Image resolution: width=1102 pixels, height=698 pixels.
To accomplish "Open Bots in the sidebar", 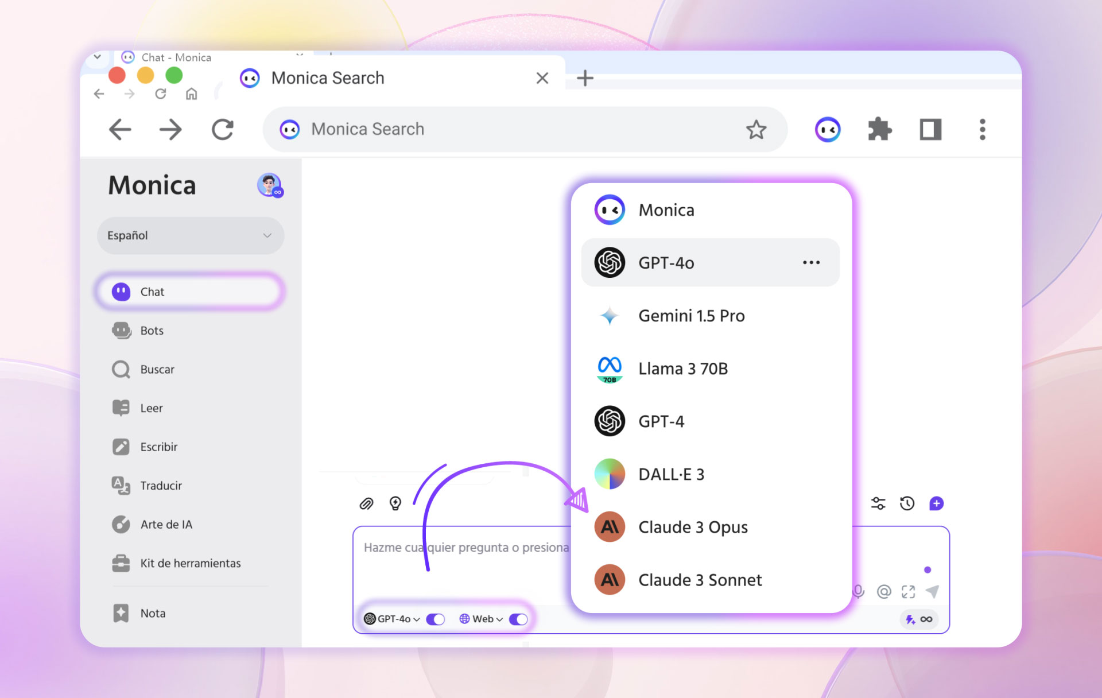I will [152, 331].
